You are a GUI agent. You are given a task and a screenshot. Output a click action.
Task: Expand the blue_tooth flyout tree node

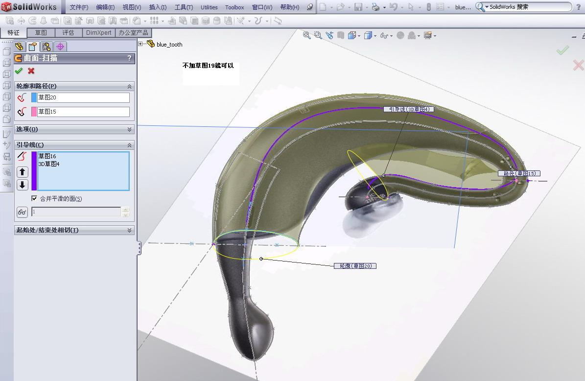[140, 44]
